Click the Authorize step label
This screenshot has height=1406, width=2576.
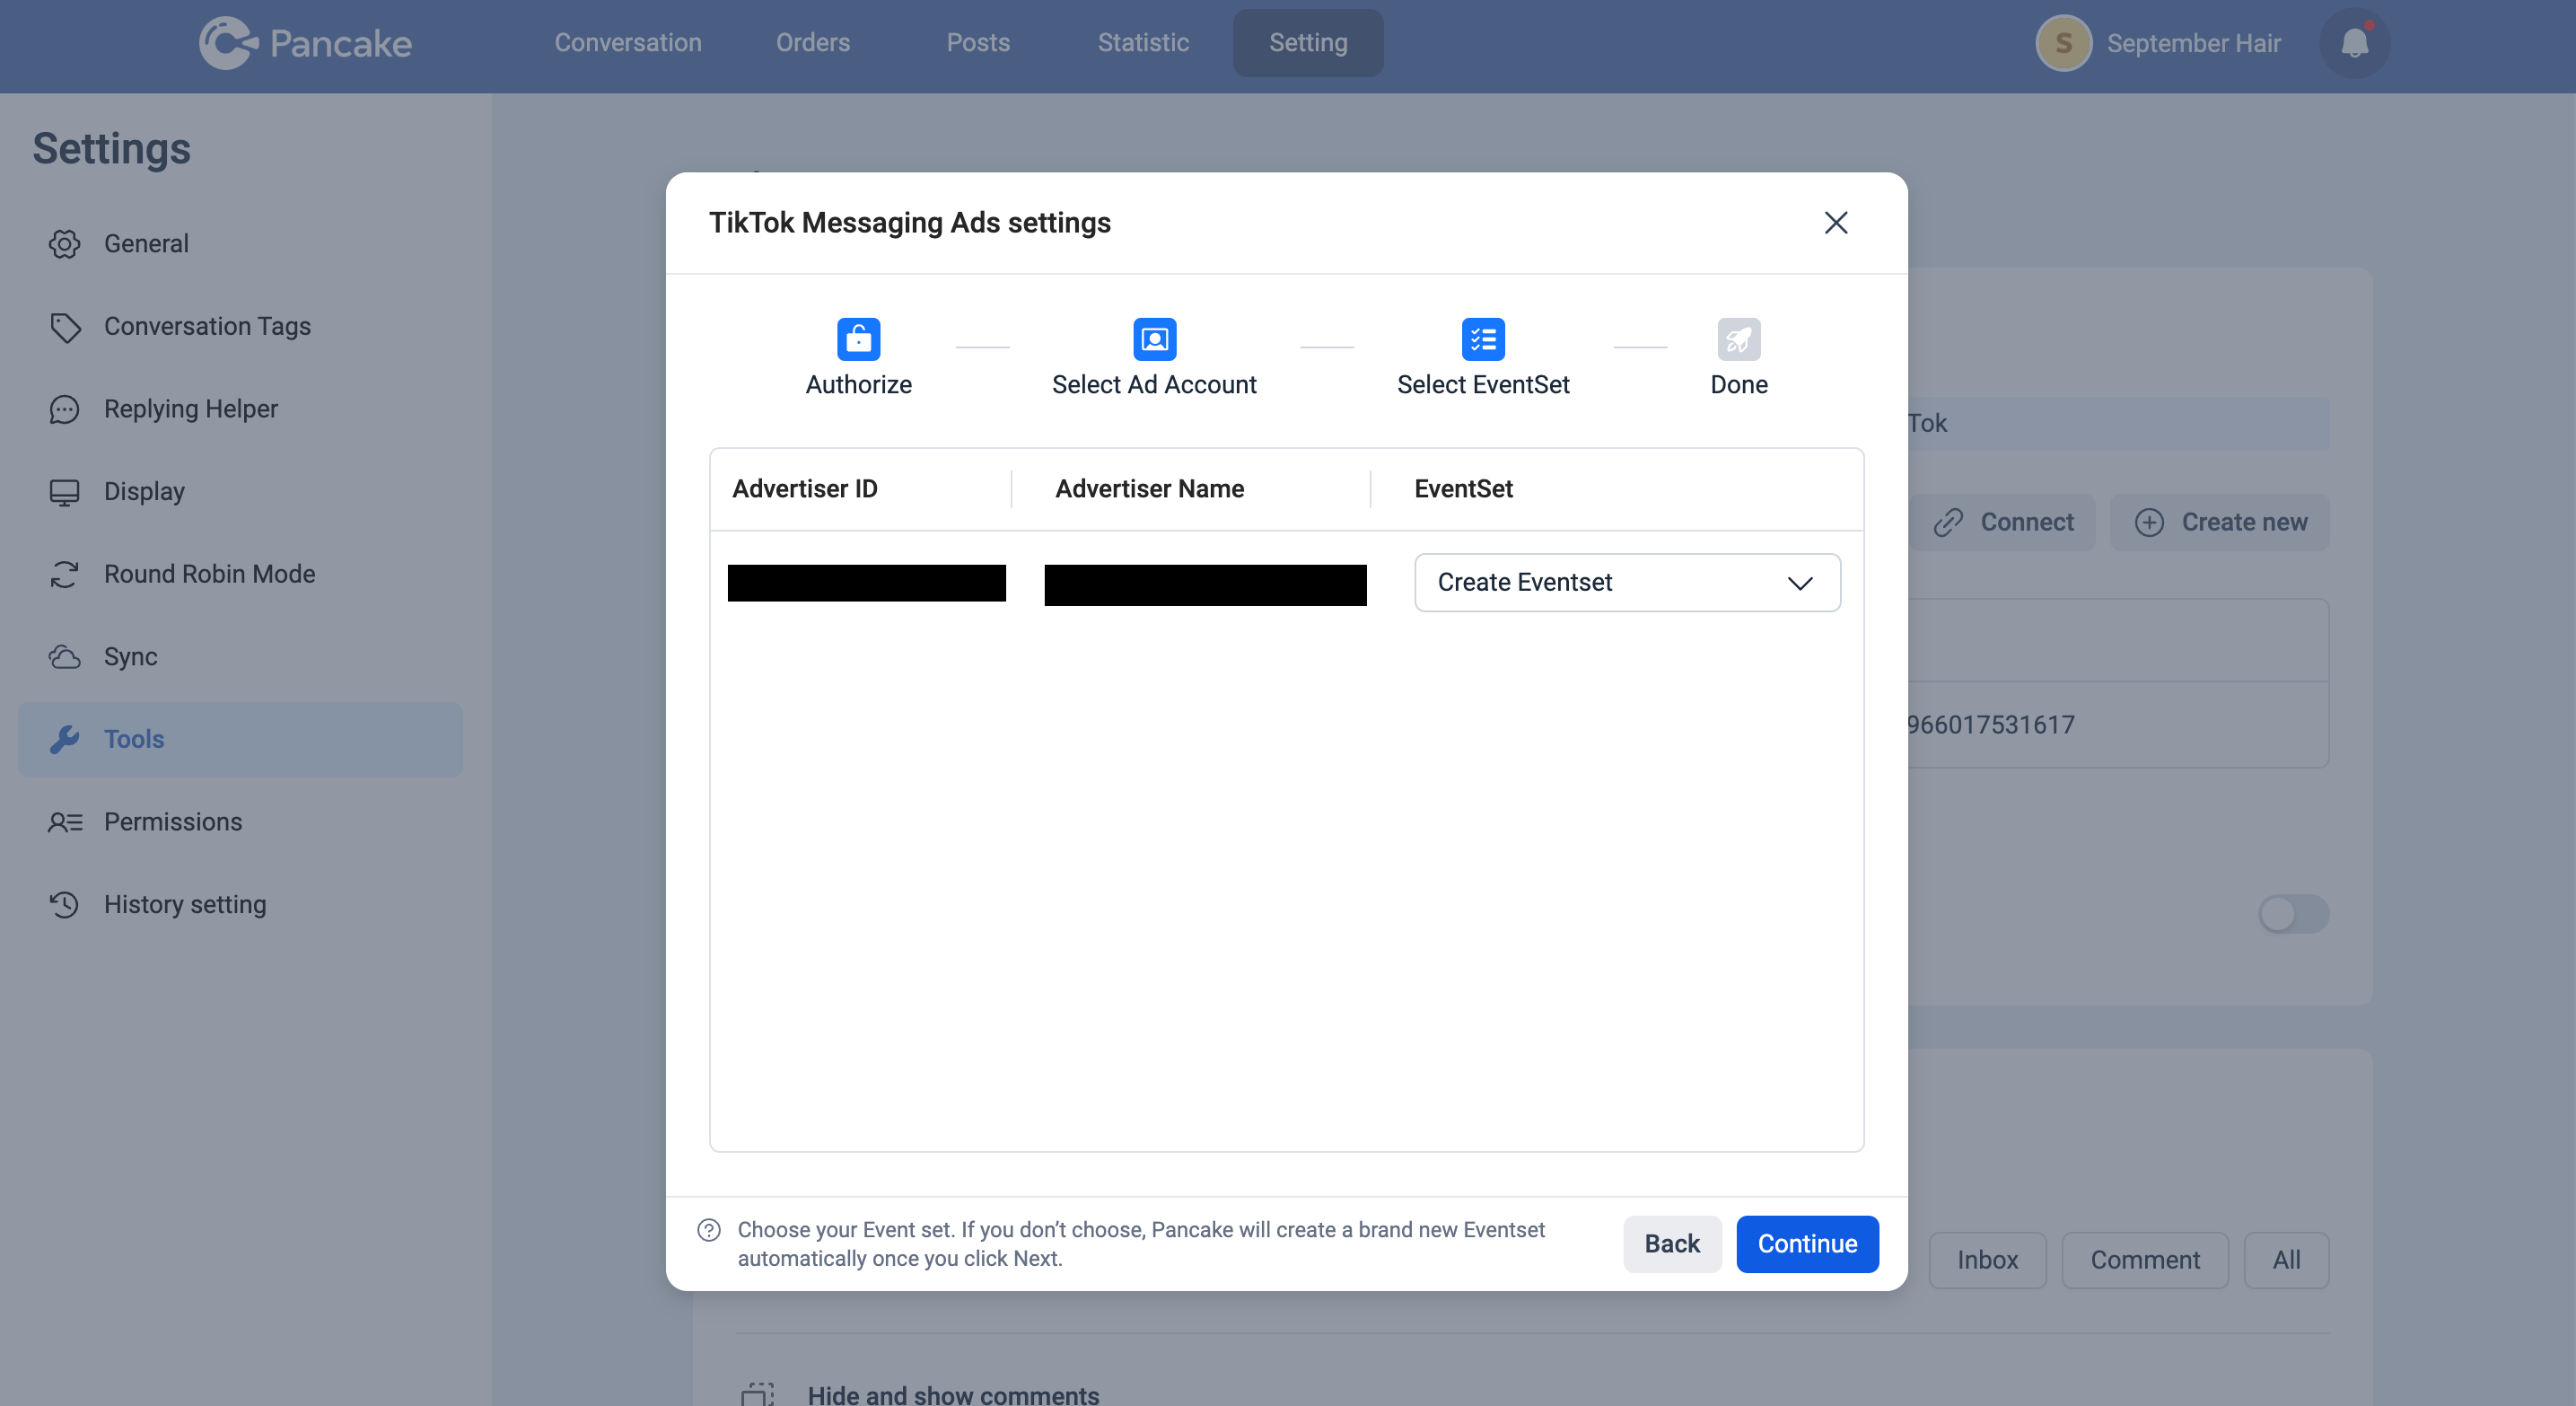858,385
